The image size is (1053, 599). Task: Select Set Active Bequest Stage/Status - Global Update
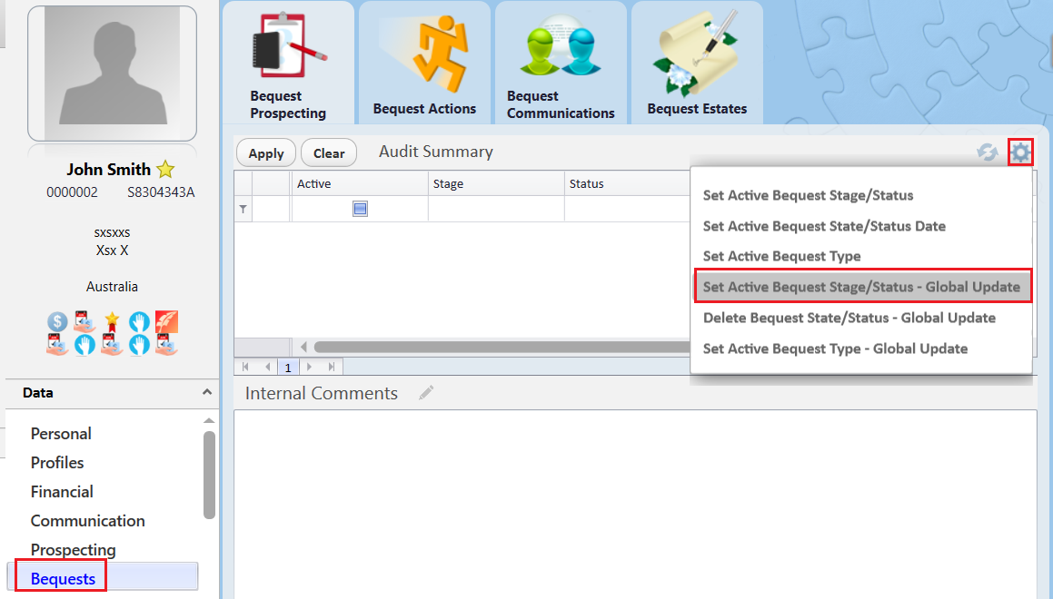tap(862, 287)
